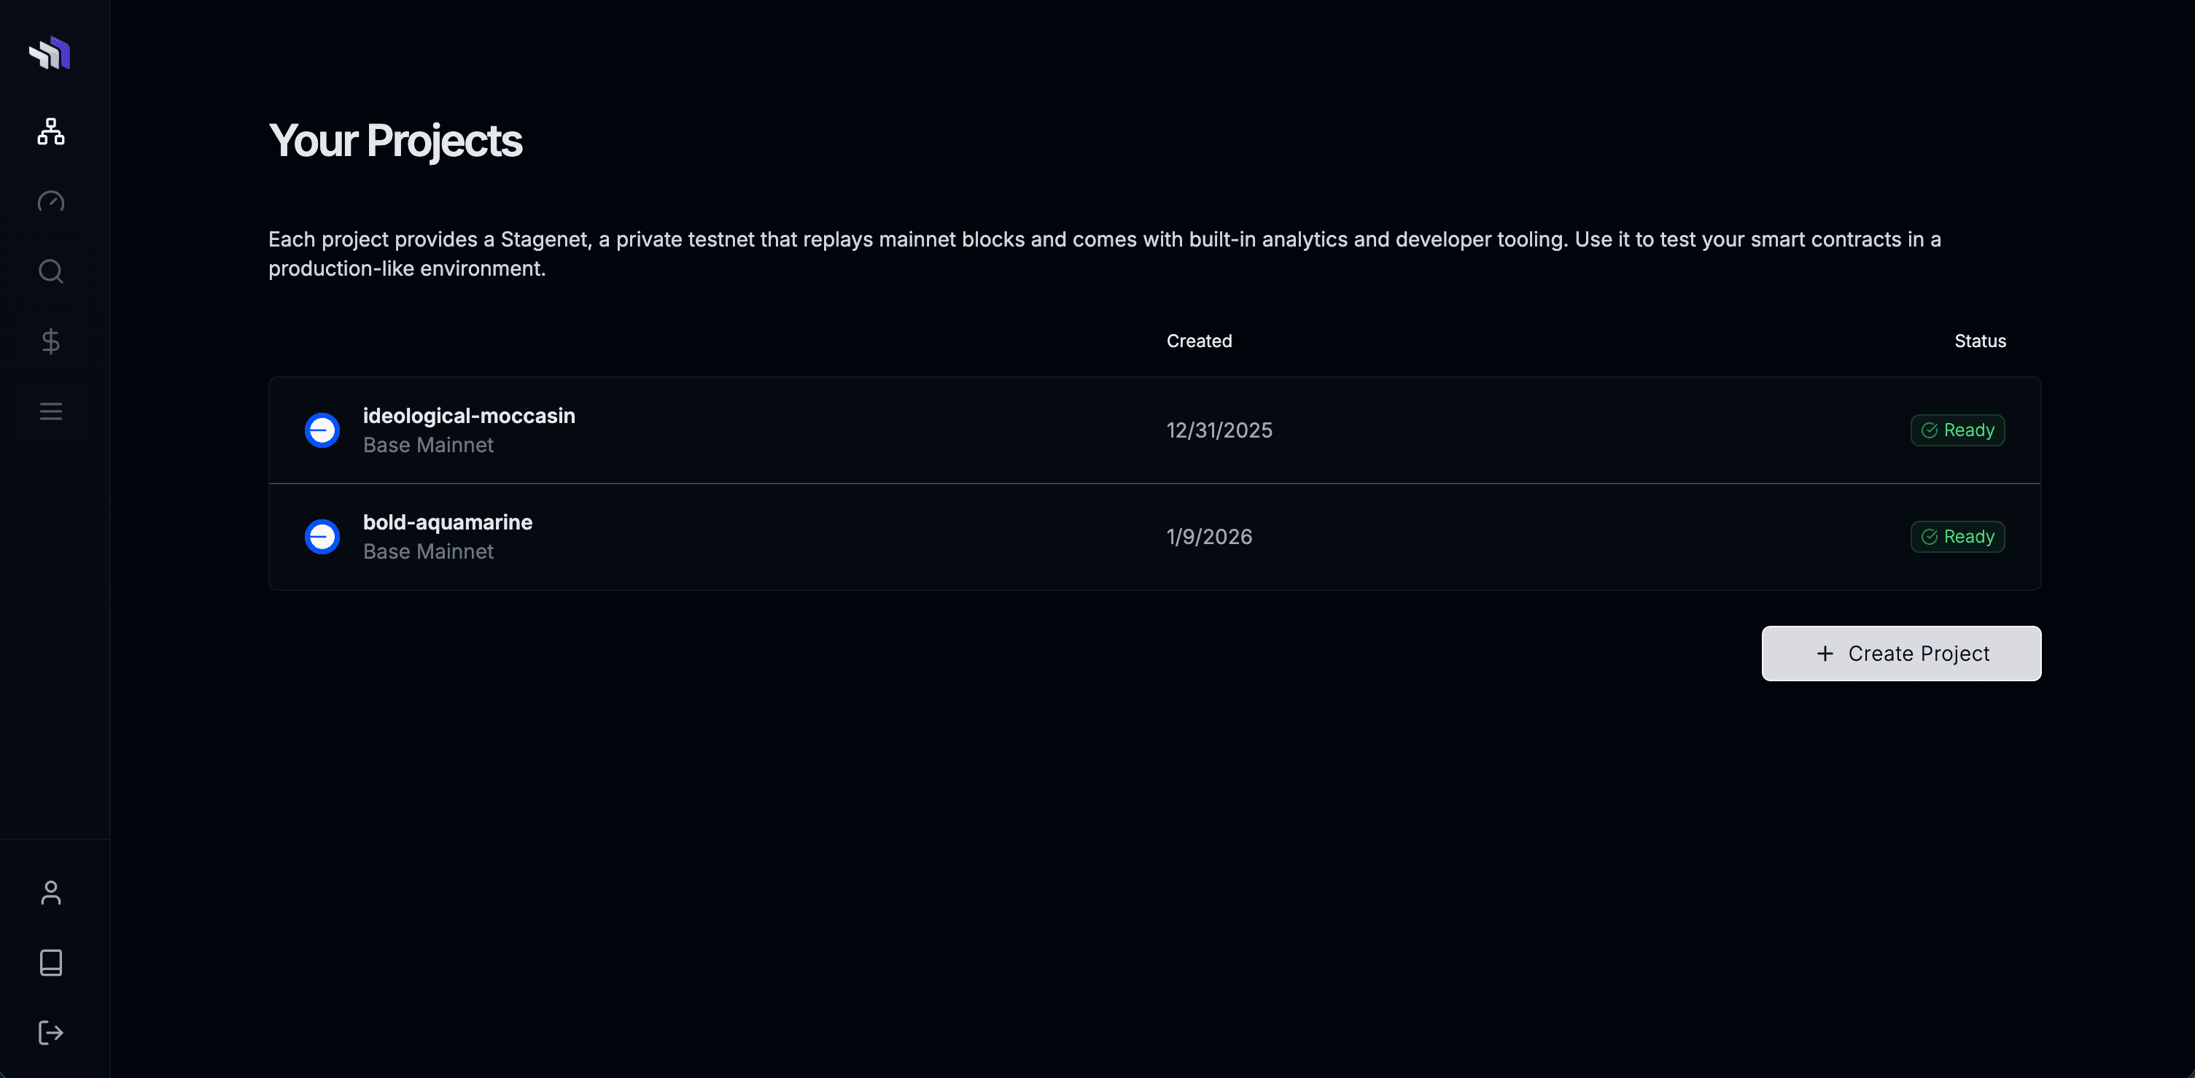Open the user account profile icon
This screenshot has width=2195, height=1078.
coord(51,892)
